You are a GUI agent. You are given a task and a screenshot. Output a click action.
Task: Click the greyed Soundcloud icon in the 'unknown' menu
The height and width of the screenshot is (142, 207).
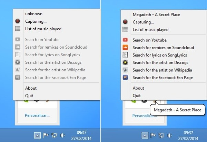pos(18,47)
